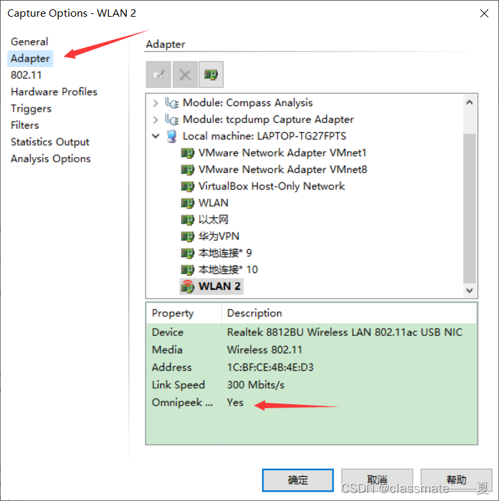Select the WLAN adapter row
This screenshot has width=499, height=501.
[x=213, y=203]
